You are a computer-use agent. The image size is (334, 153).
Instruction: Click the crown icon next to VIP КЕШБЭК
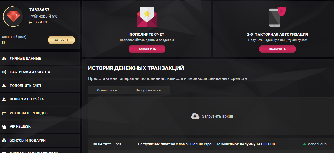point(4,127)
